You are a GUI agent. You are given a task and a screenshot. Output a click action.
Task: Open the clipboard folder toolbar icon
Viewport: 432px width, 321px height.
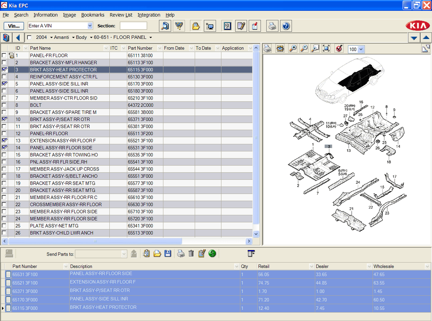point(196,26)
